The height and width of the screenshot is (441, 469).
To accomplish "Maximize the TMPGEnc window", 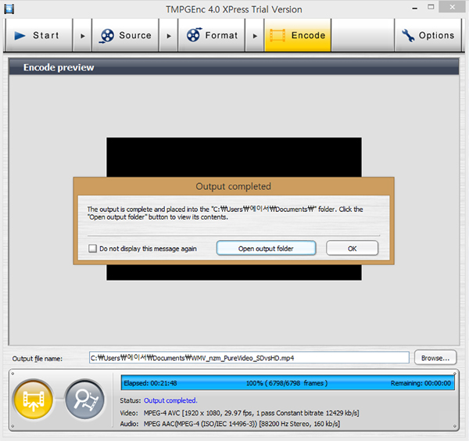I will [x=431, y=7].
